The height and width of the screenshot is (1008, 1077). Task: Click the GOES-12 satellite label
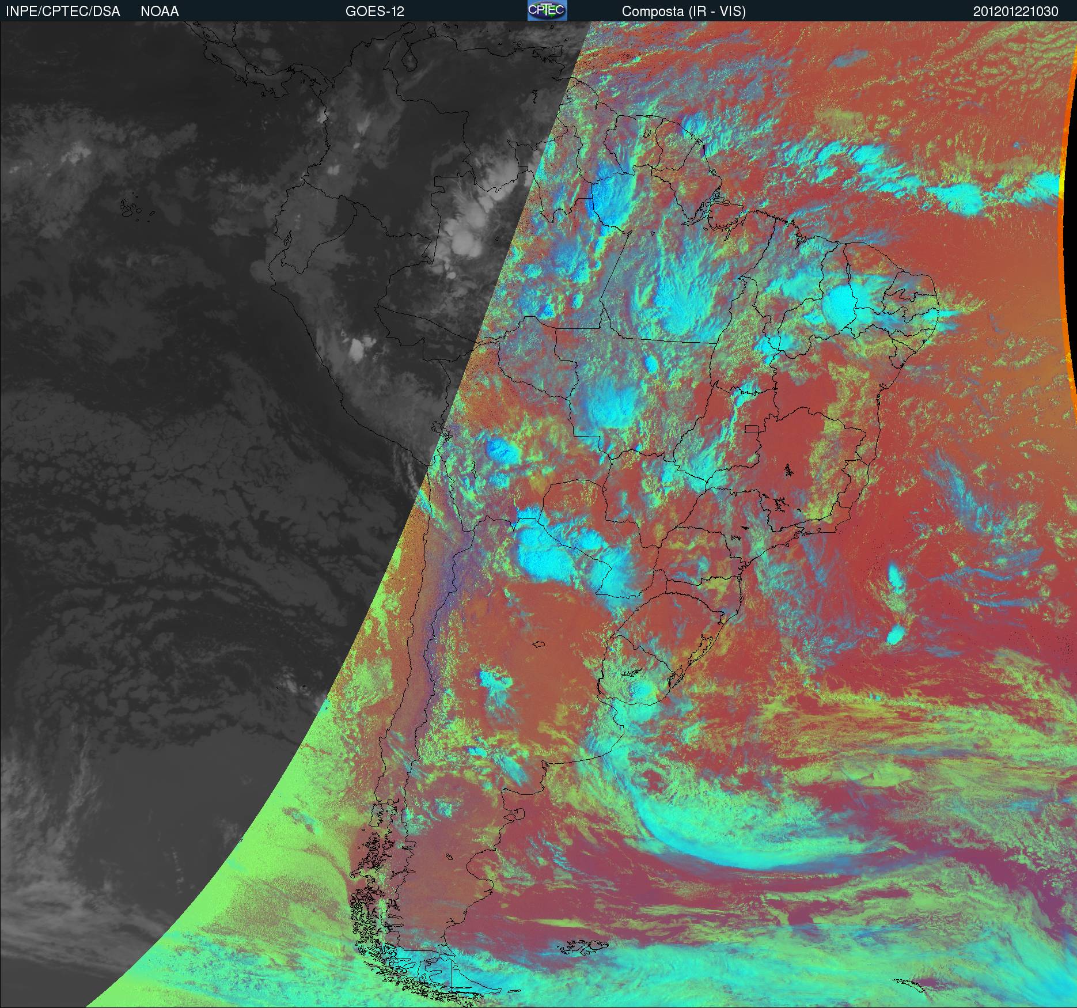(375, 12)
